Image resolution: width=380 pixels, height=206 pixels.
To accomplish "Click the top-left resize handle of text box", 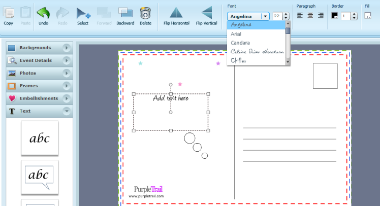I will (134, 94).
